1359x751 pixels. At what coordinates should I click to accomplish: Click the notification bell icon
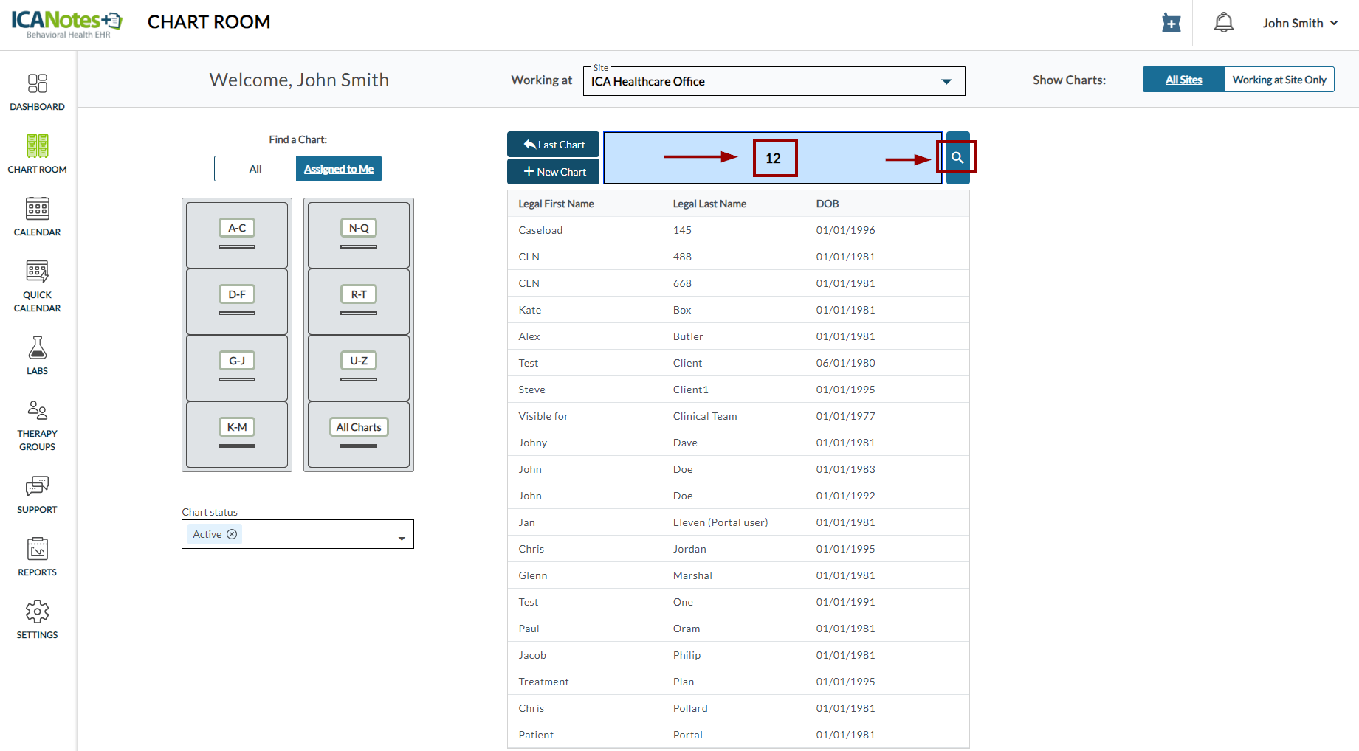coord(1223,23)
